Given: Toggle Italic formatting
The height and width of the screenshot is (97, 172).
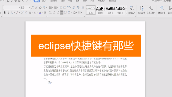Looking at the screenshot, I should tap(9, 13).
